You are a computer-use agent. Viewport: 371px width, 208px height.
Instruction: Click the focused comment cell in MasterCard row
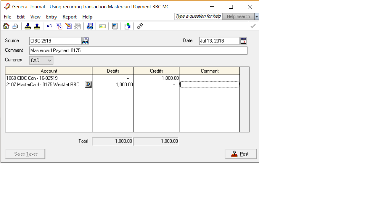point(209,85)
